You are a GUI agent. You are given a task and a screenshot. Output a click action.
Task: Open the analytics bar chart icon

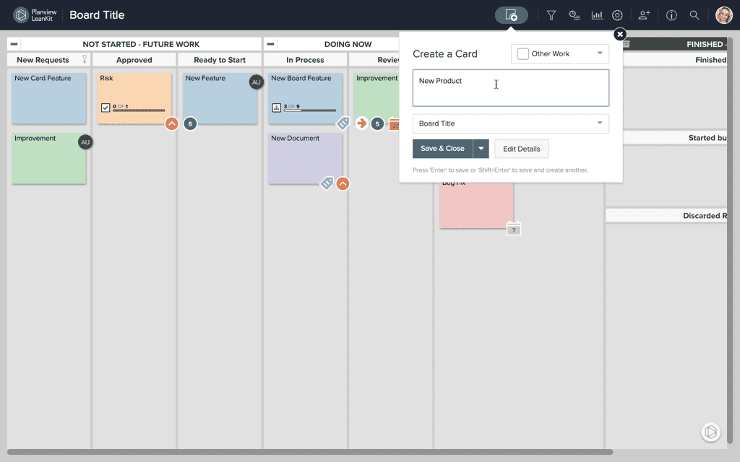(x=597, y=16)
